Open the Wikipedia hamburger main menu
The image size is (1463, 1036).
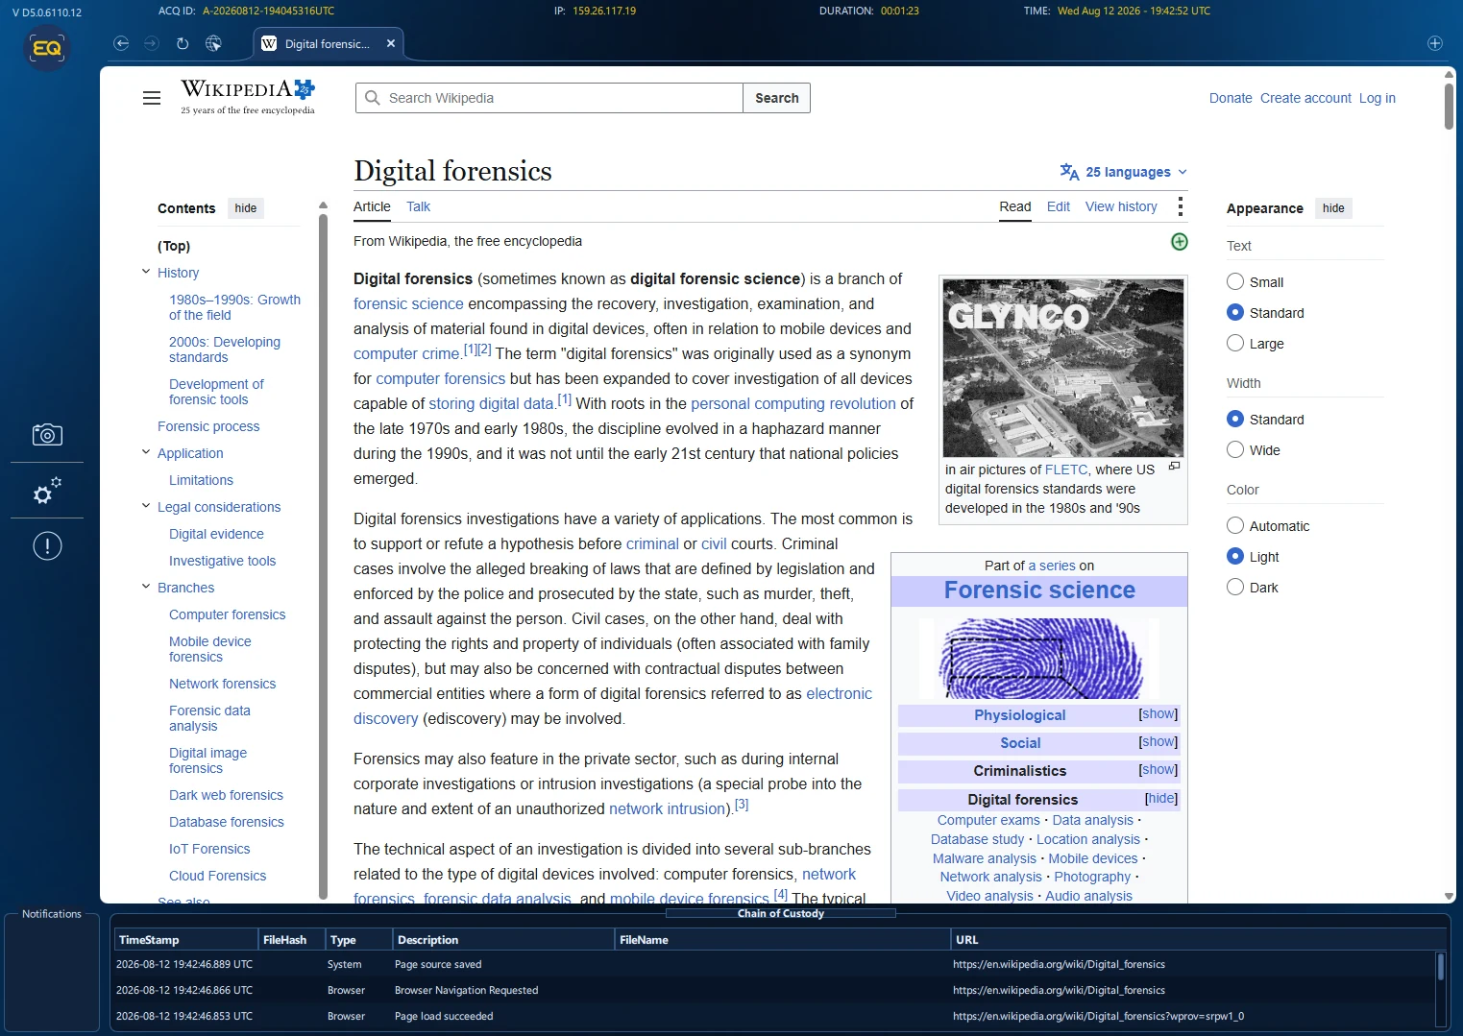tap(152, 98)
